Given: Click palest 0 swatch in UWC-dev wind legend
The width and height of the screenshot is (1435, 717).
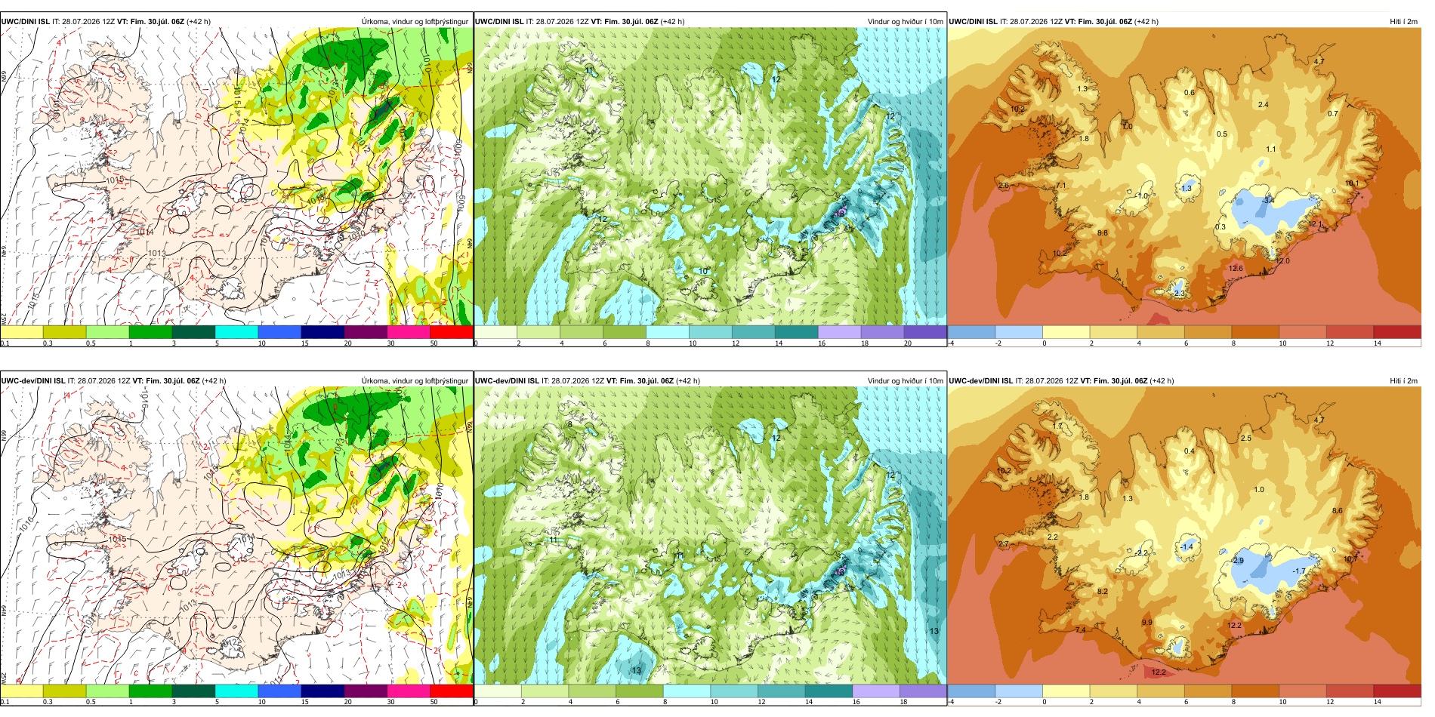Looking at the screenshot, I should point(498,691).
